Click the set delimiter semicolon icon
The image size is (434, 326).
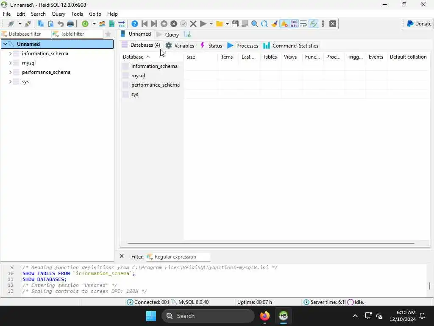pyautogui.click(x=323, y=24)
